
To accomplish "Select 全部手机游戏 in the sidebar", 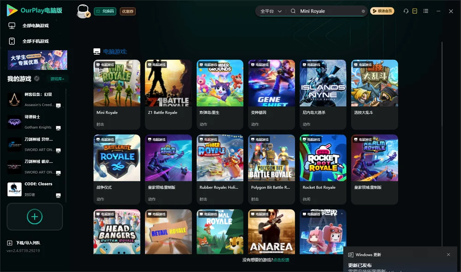I will coord(35,41).
